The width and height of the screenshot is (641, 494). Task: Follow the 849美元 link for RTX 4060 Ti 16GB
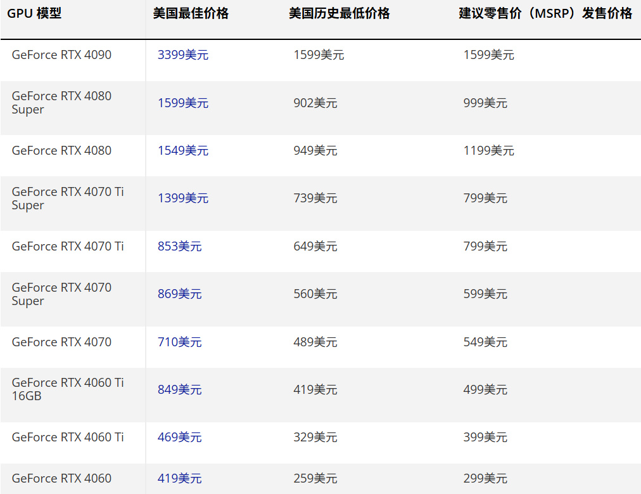click(x=179, y=389)
